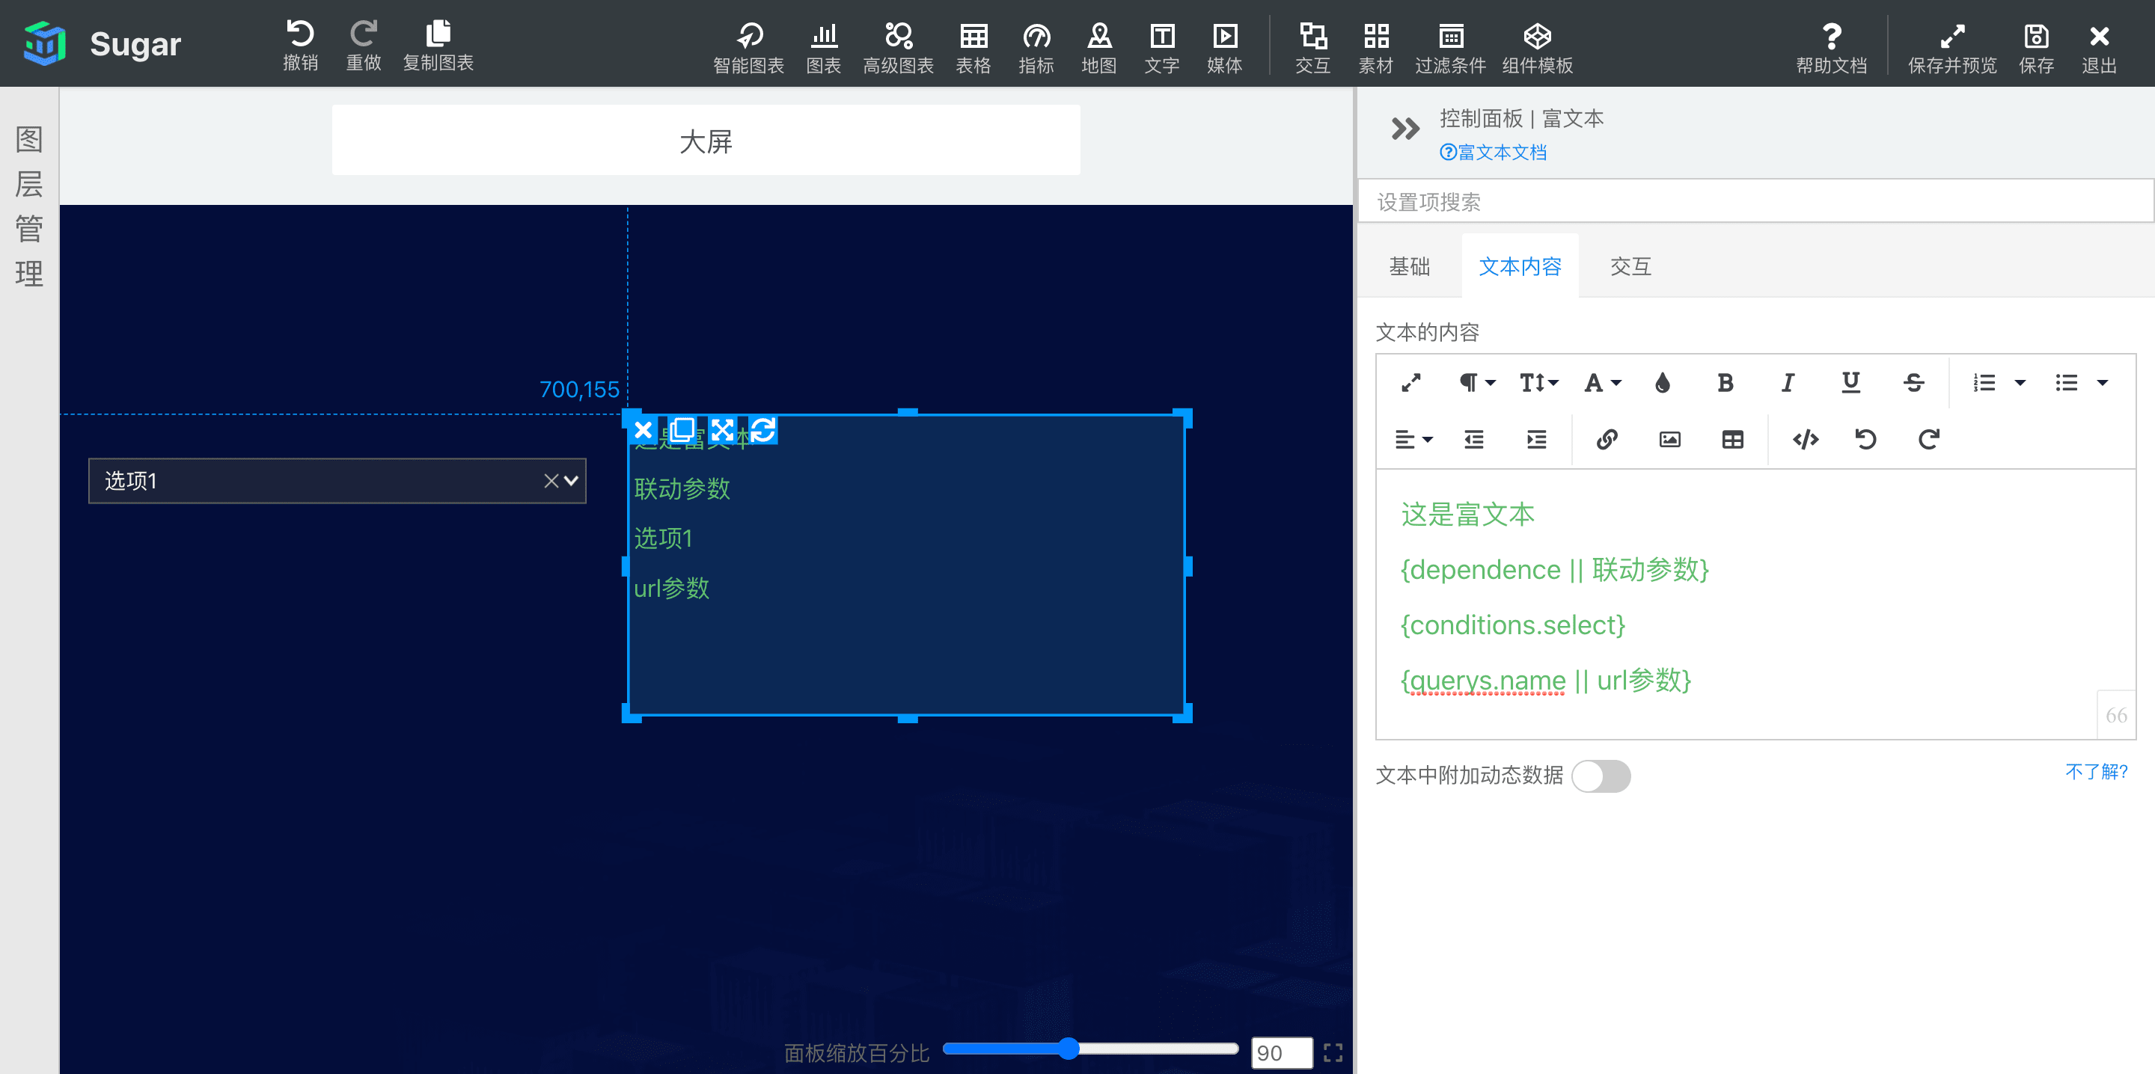2155x1074 pixels.
Task: Click the 不了解? link
Action: 2097,771
